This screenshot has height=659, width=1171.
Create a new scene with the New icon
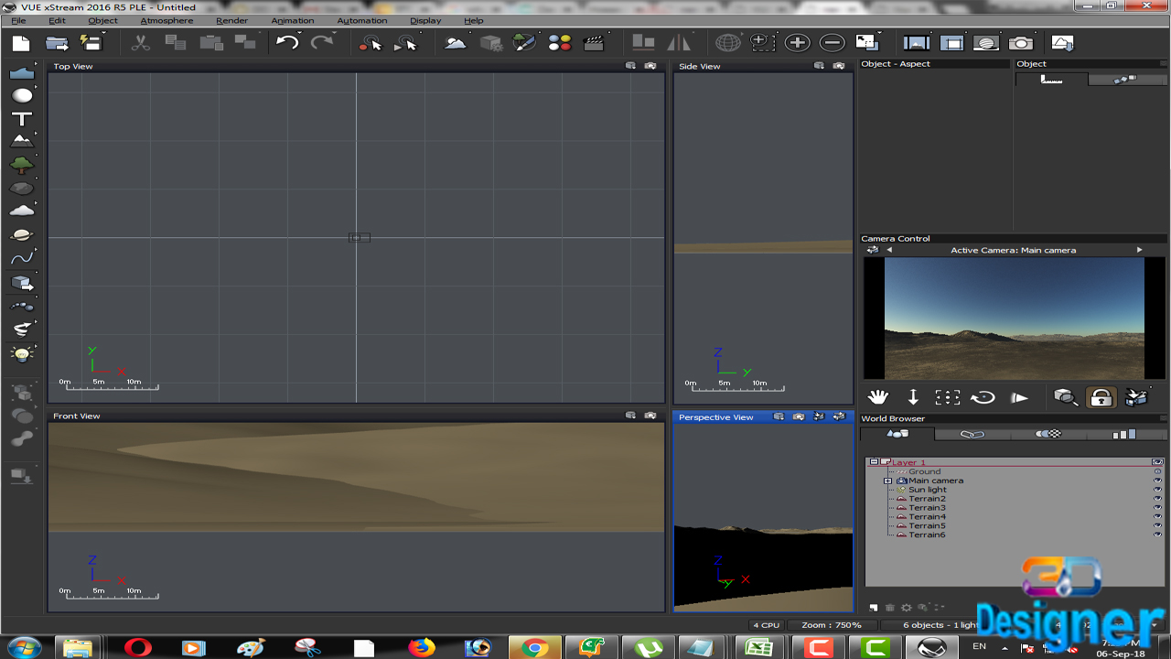click(20, 43)
